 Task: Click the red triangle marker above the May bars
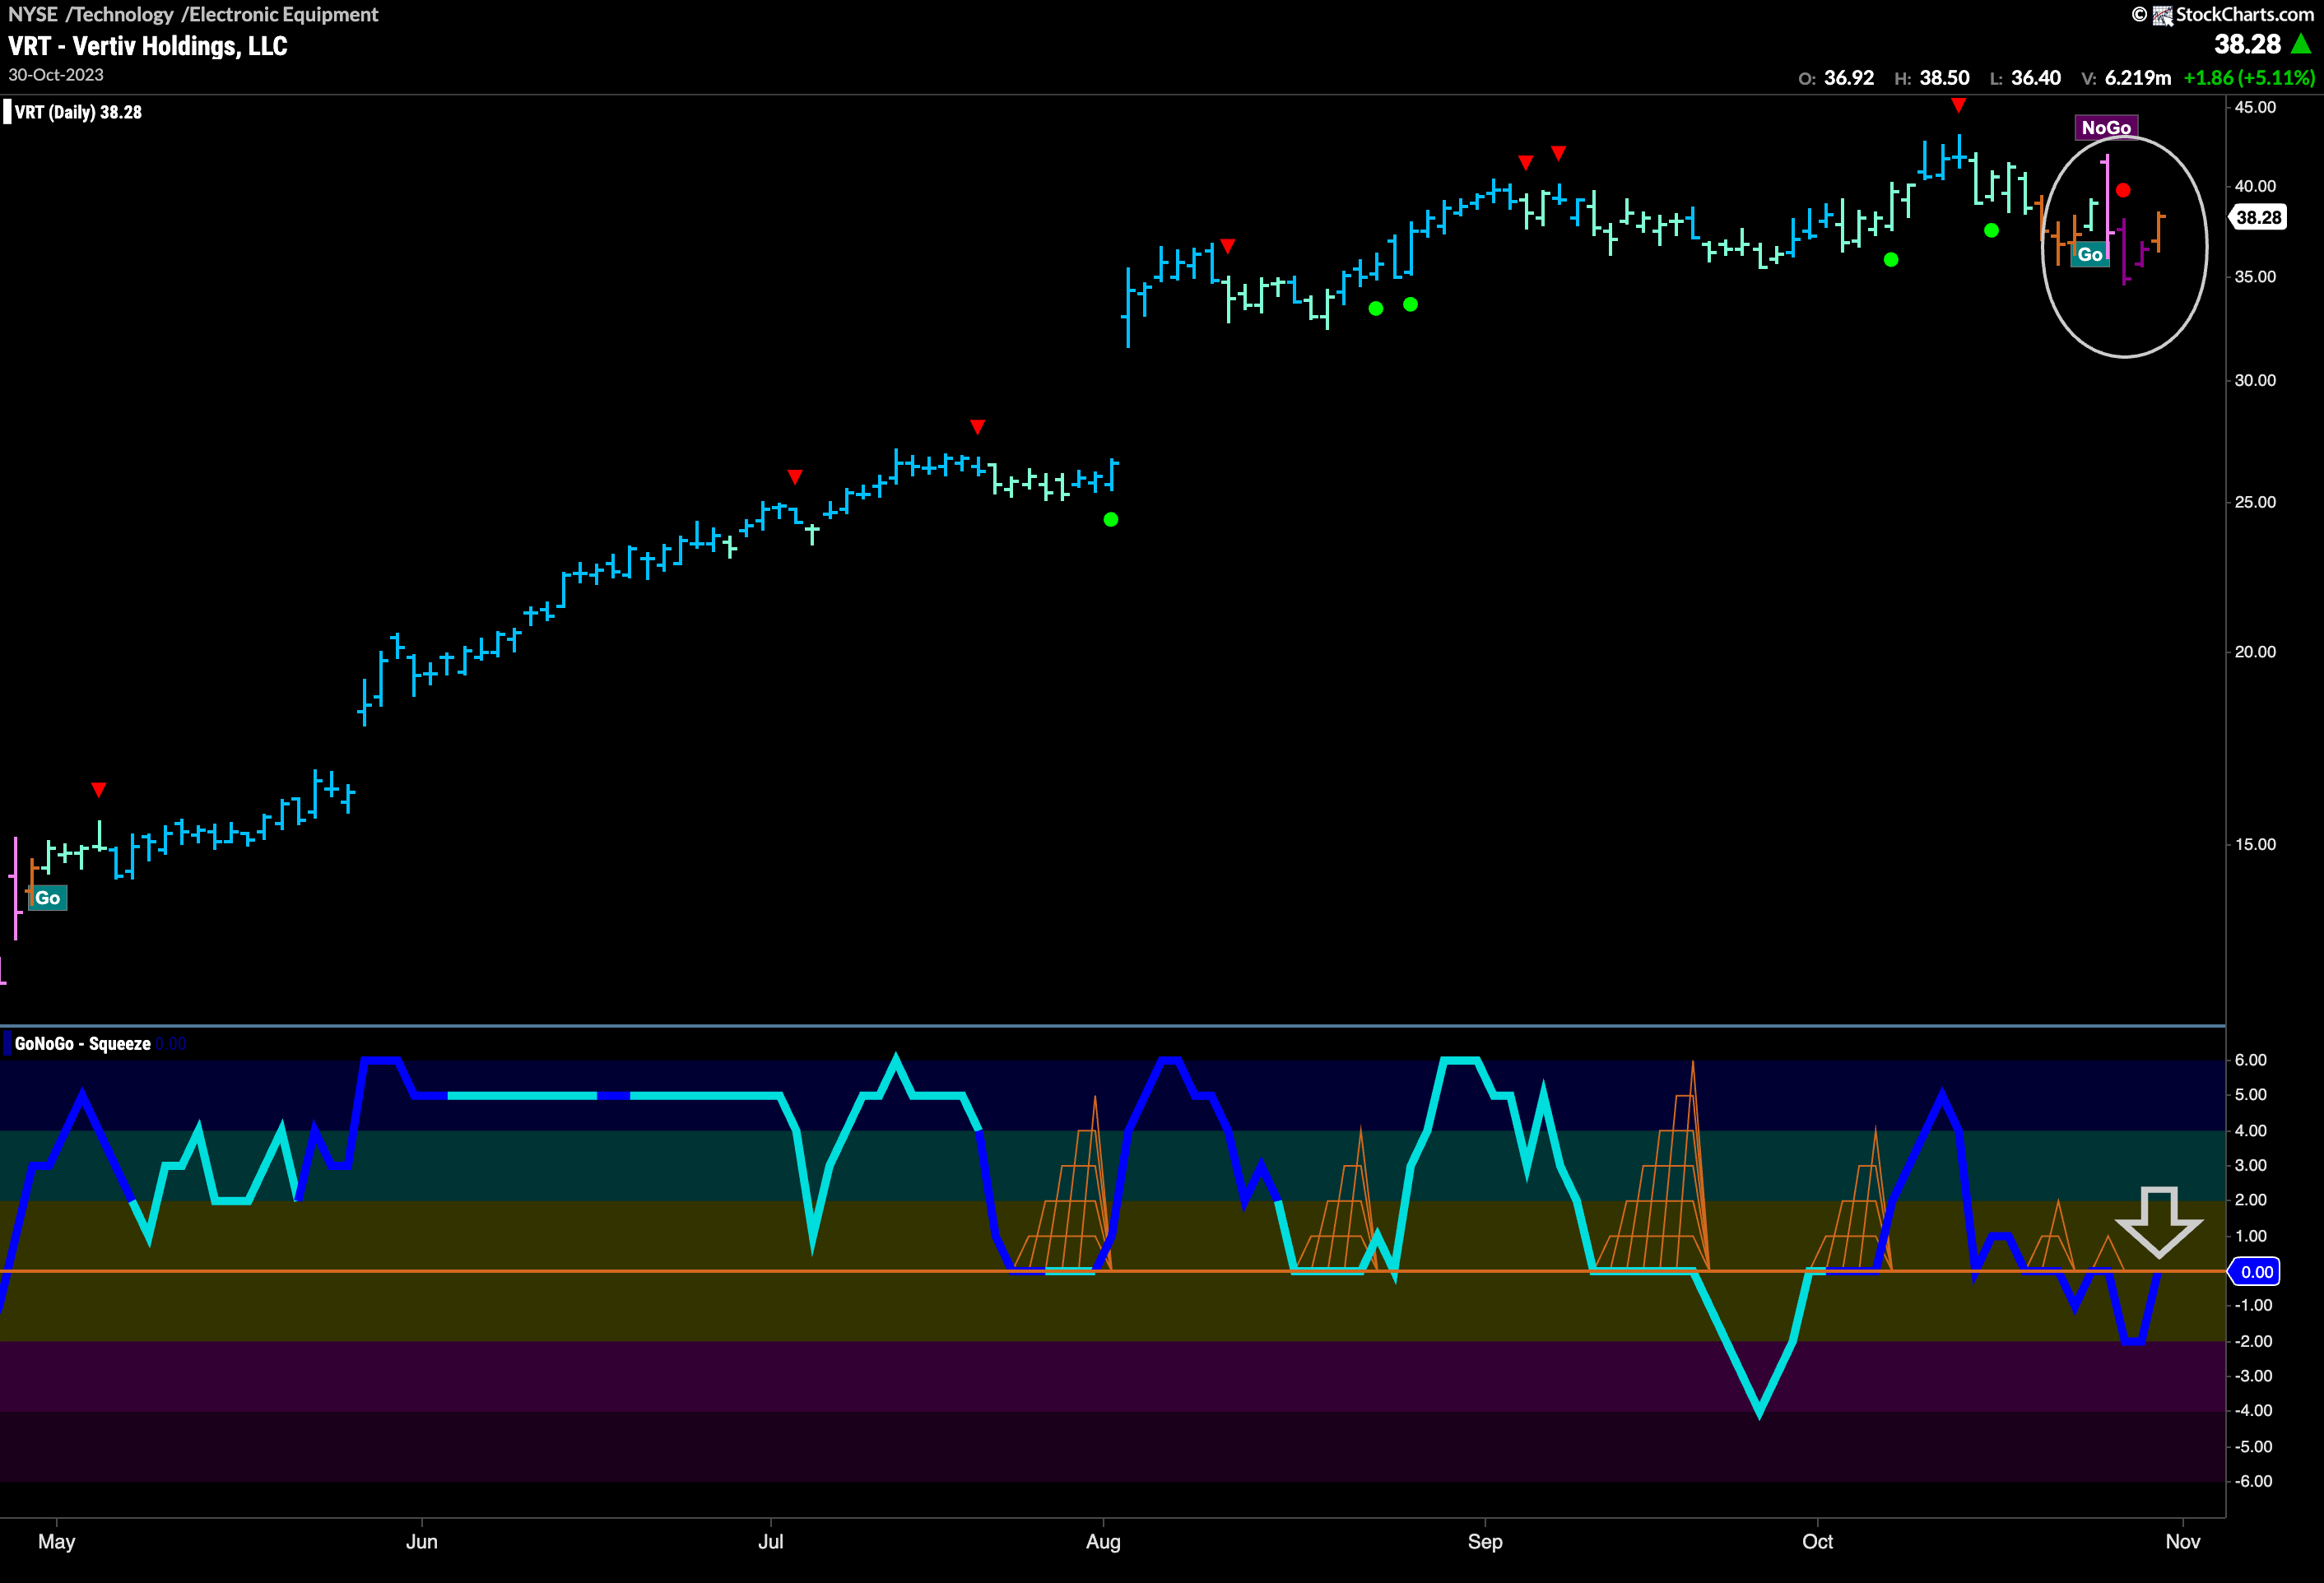(x=98, y=790)
